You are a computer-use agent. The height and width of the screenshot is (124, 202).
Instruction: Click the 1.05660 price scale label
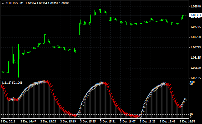point(195,68)
